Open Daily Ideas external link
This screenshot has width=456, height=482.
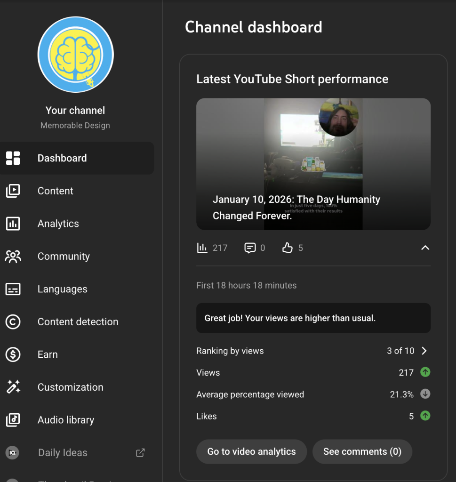140,453
